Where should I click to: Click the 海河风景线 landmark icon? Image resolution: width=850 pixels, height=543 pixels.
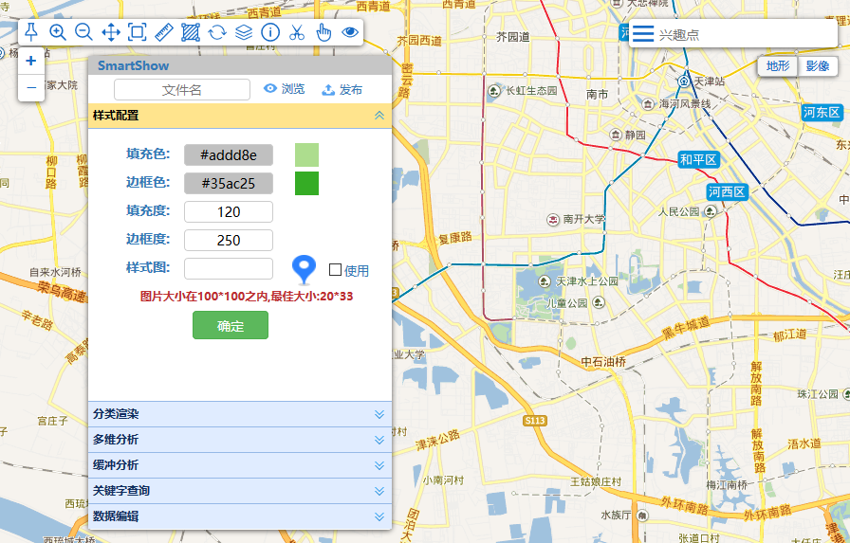pos(647,103)
